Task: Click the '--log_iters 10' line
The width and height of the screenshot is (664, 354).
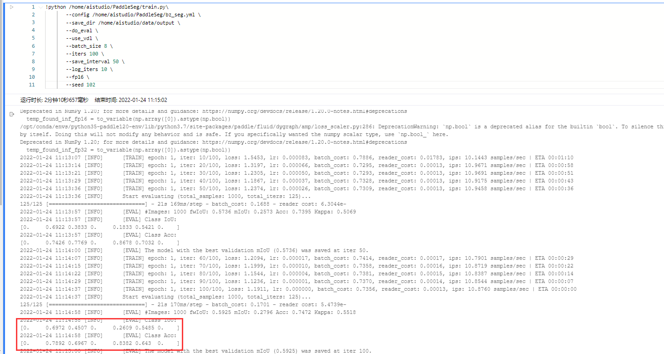Action: click(x=89, y=69)
